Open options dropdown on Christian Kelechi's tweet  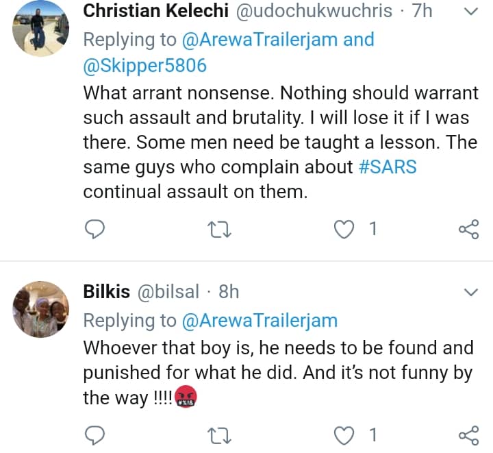471,12
